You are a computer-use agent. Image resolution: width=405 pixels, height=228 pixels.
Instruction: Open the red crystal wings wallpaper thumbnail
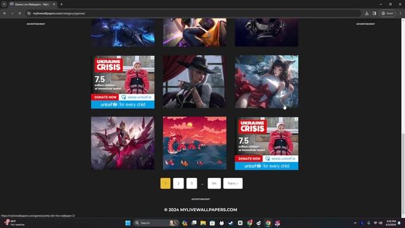[123, 143]
